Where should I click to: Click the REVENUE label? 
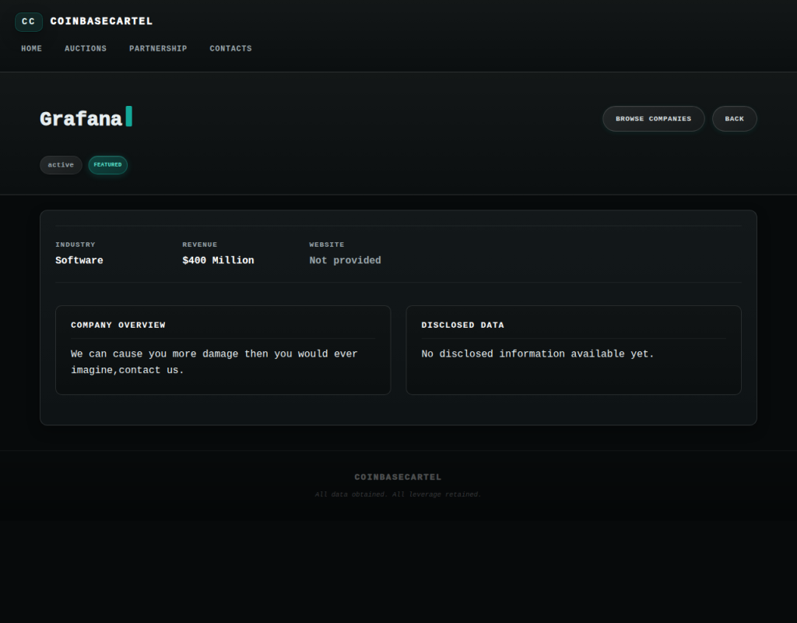click(200, 245)
